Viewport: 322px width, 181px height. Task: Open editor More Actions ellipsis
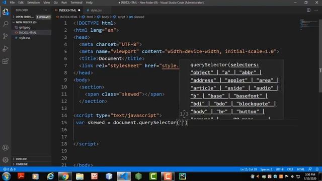click(x=316, y=10)
